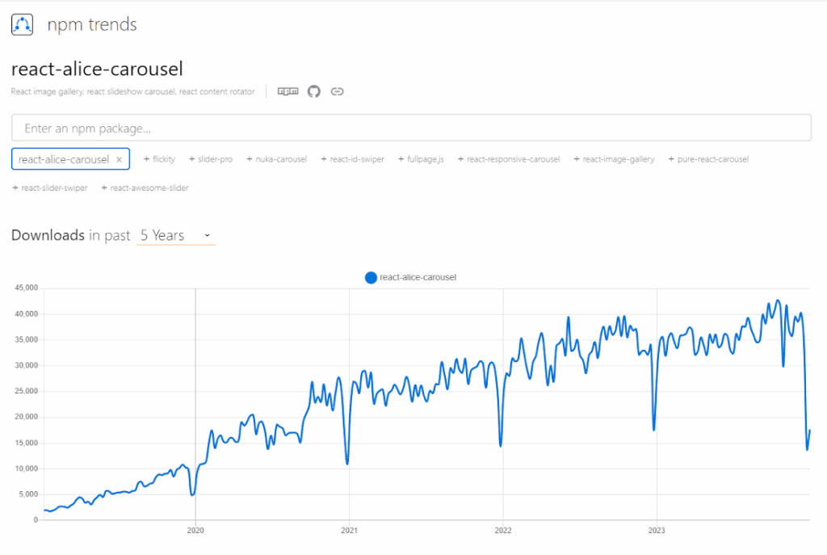
Task: Open the package's npm registry page icon
Action: pos(288,91)
